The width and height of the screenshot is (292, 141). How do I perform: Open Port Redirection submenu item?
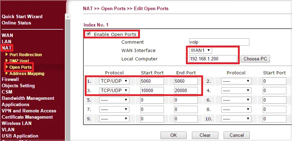(x=25, y=54)
